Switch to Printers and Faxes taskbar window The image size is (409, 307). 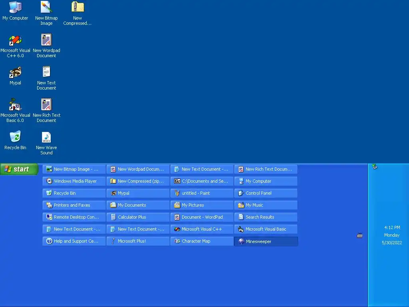pyautogui.click(x=74, y=205)
